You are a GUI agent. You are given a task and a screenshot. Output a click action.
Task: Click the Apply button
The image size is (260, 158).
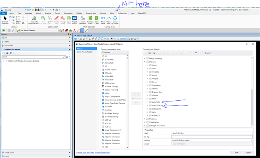248,153
